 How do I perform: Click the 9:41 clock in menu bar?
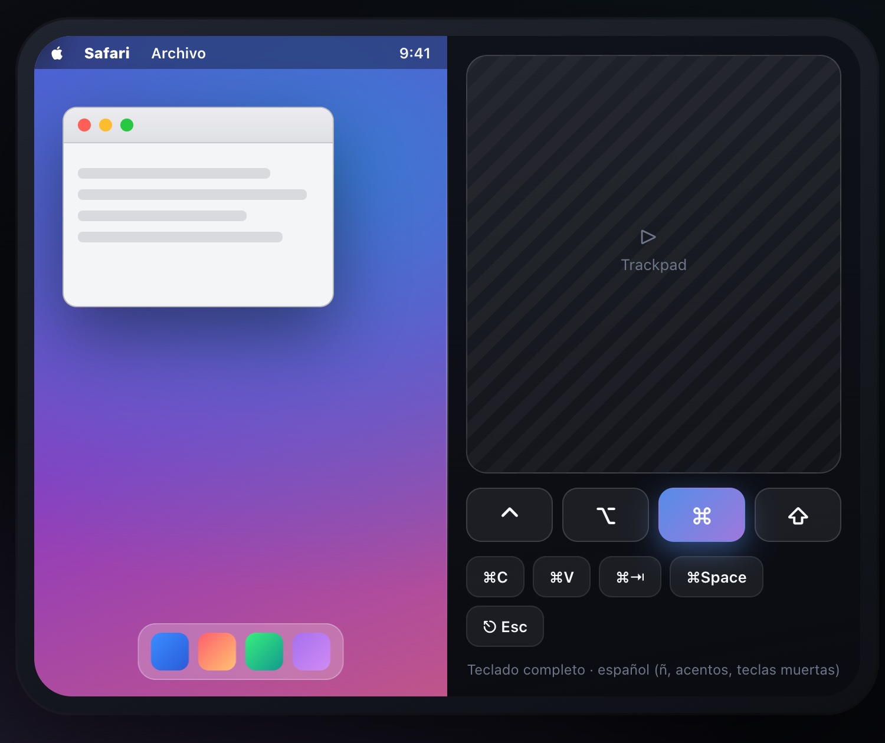pos(415,53)
